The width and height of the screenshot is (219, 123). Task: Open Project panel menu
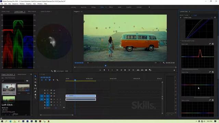tap(14, 74)
